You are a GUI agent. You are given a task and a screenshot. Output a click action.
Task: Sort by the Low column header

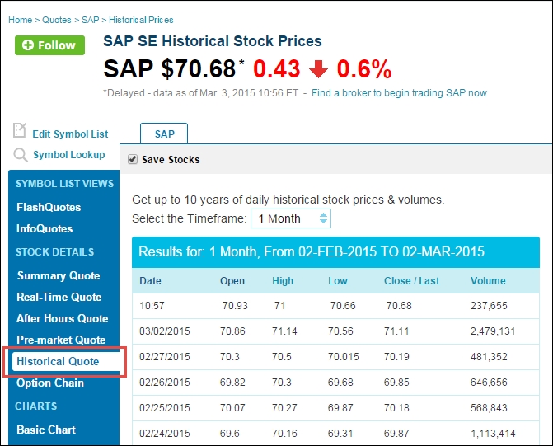[x=338, y=281]
